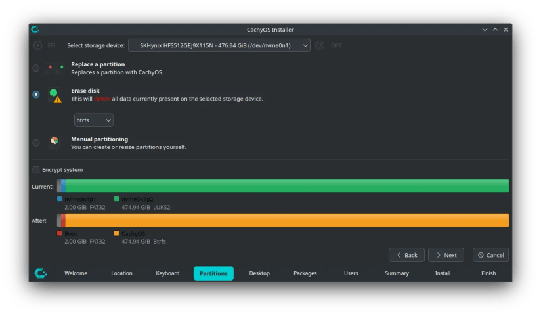Click the Next button
This screenshot has height=316, width=541.
coord(446,255)
